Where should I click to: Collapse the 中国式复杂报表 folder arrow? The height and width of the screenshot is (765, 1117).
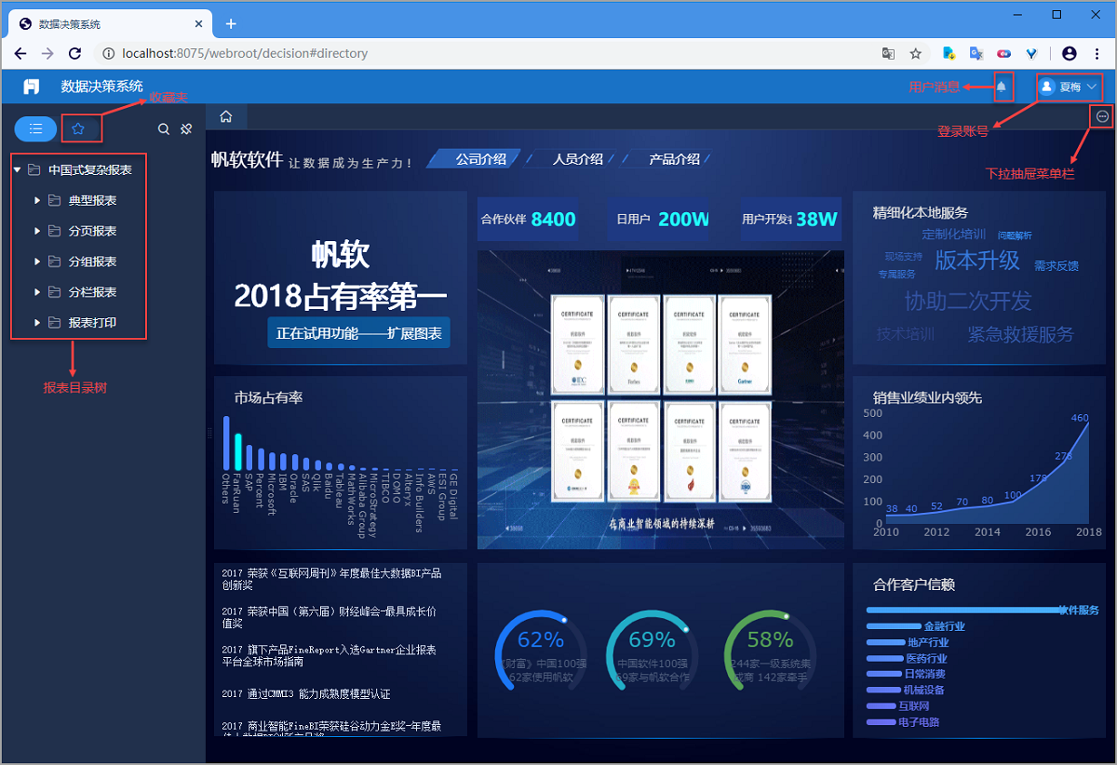pos(17,169)
